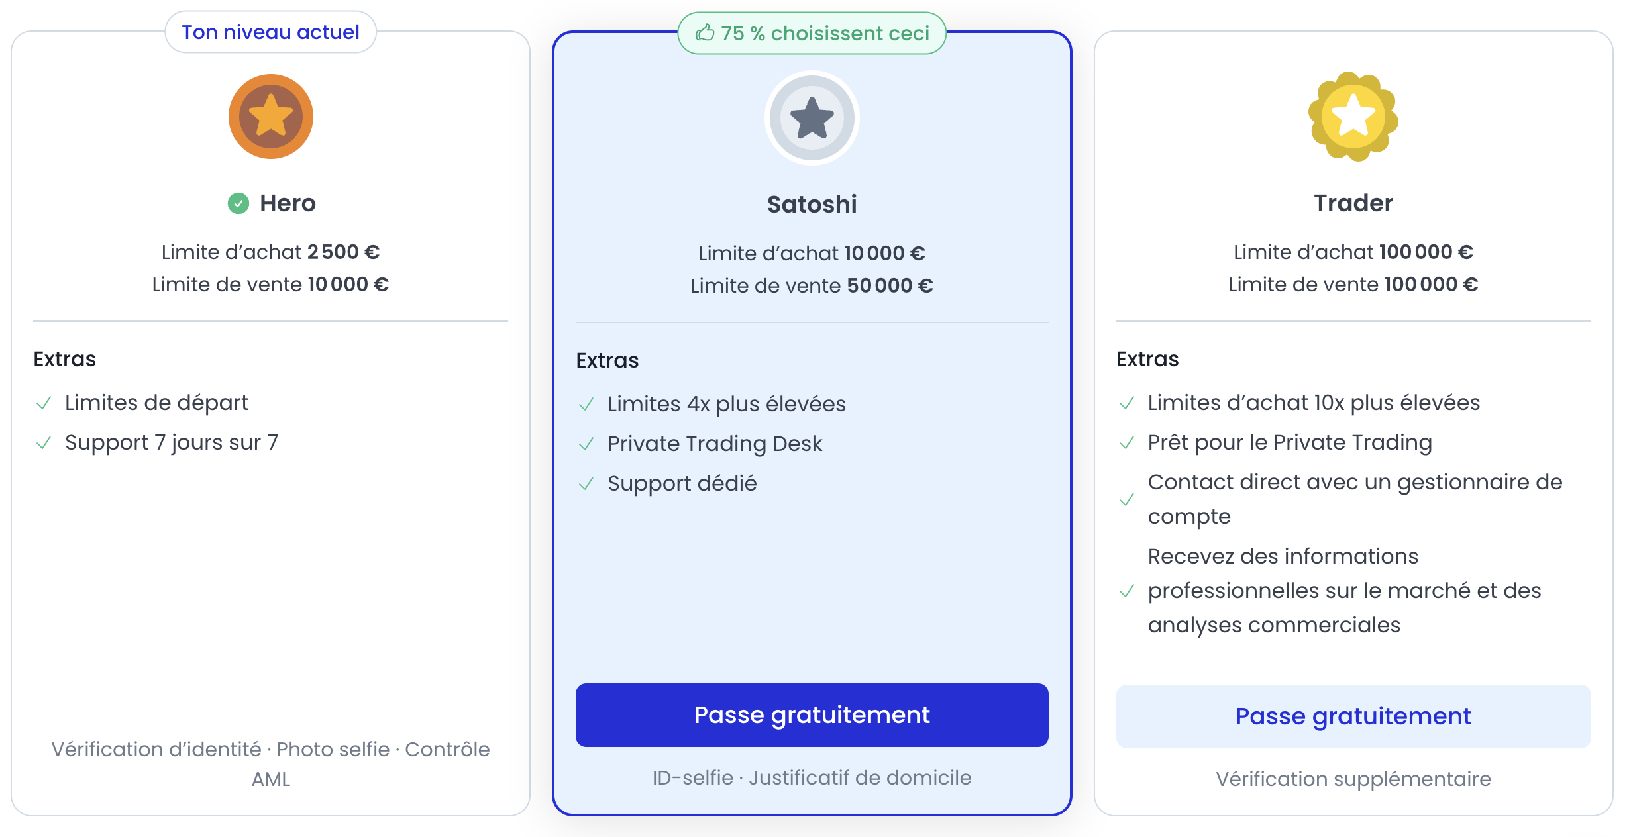Click the ID-selfie · Justificatif de domicile text
The image size is (1631, 837).
point(812,777)
